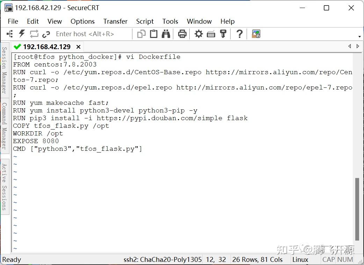Screen dimensions: 364x265
Task: Click the Disconnect session icon
Action: click(46, 34)
